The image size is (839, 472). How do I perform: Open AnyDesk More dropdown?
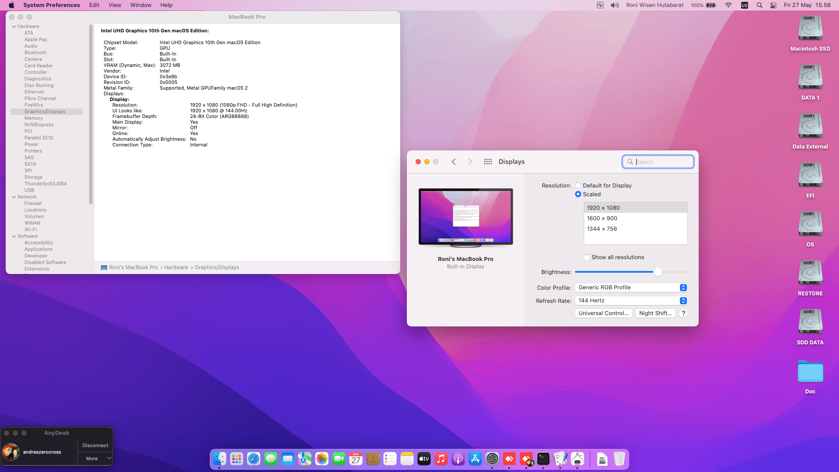pyautogui.click(x=95, y=458)
